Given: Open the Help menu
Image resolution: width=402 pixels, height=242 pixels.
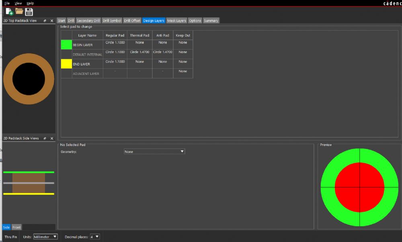Looking at the screenshot, I should (30, 3).
